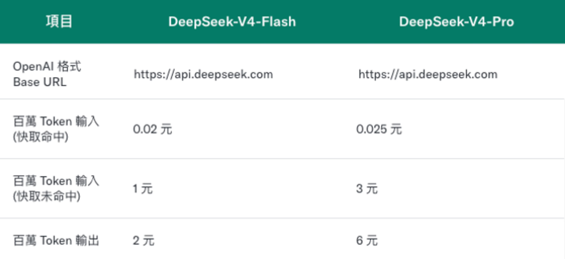The height and width of the screenshot is (259, 565).
Task: Click the (快取未命中) parenthetical text
Action: pos(46,196)
